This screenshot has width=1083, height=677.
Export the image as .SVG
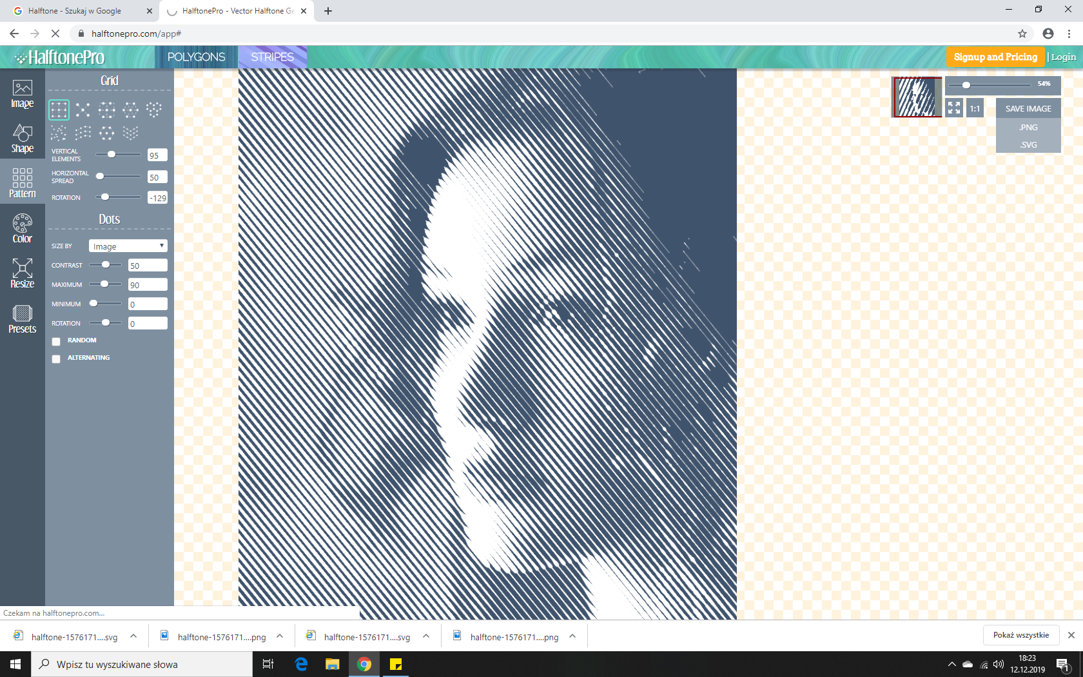(1028, 144)
